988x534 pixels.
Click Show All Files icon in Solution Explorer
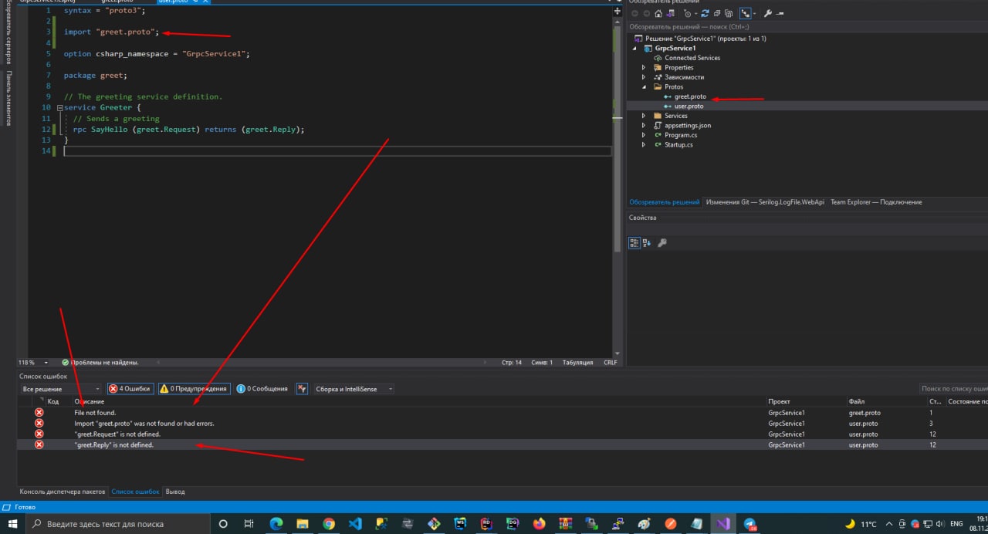pyautogui.click(x=729, y=13)
